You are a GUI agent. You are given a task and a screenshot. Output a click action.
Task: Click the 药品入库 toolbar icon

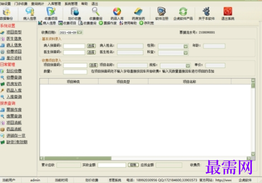[117, 14]
